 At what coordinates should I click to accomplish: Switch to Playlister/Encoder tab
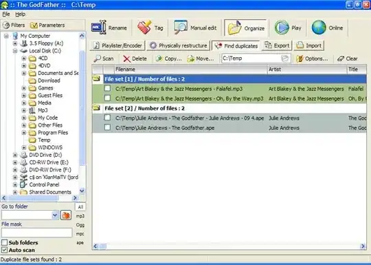point(117,45)
